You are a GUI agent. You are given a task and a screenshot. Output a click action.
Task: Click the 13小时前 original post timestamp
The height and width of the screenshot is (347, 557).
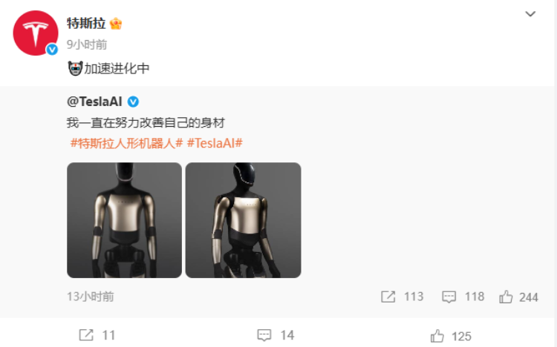coord(90,297)
